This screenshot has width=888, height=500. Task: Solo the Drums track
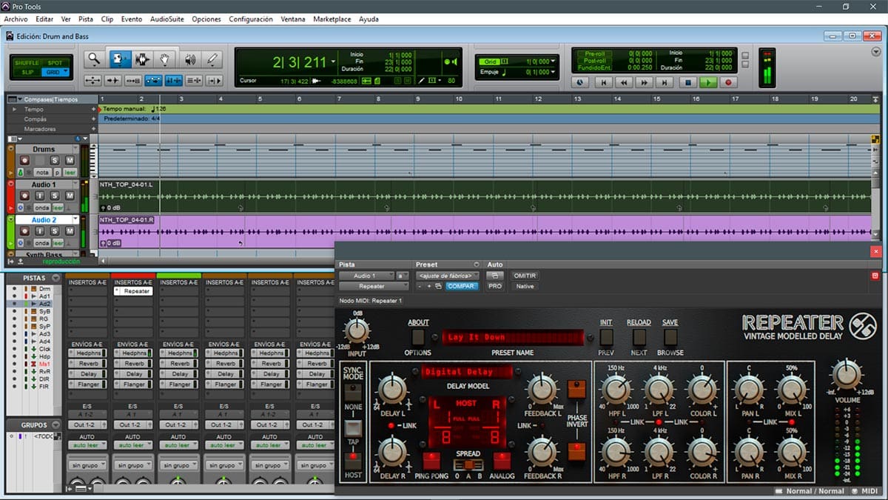(x=55, y=161)
